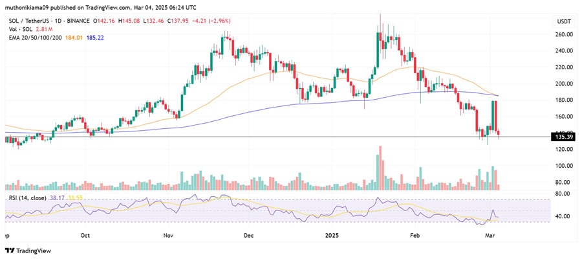This screenshot has height=259, width=582.
Task: Click the Nov label on time axis
Action: [x=169, y=236]
